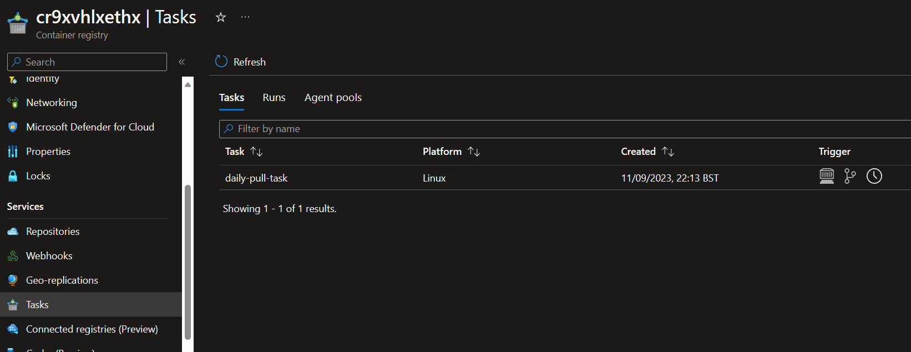Viewport: 911px width, 352px height.
Task: Open the timer trigger clock icon
Action: tap(874, 176)
